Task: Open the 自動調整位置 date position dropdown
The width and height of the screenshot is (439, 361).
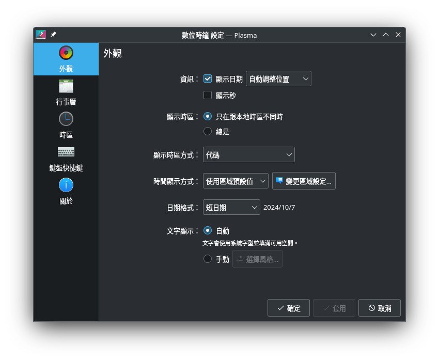Action: pyautogui.click(x=278, y=79)
